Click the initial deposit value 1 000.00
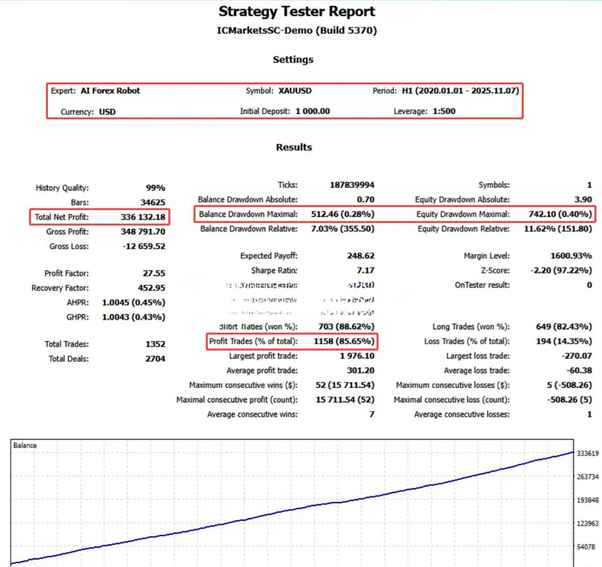The height and width of the screenshot is (567, 602). (313, 111)
